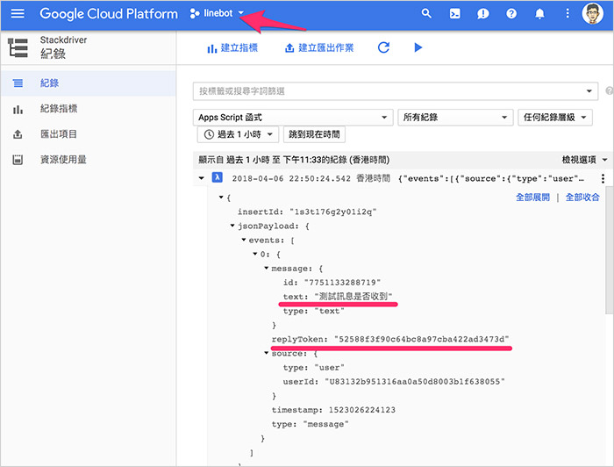Screen dimensions: 614x467
Task: Click the userId value U83132b951316...
Action: 415,382
